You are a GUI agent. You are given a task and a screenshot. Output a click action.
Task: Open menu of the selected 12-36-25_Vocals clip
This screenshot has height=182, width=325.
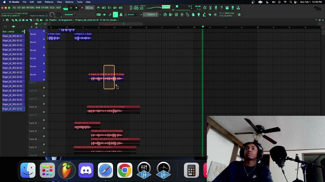click(89, 74)
